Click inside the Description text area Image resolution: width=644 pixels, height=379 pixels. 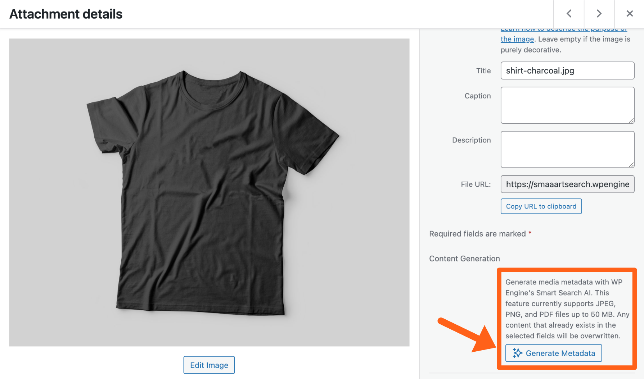pyautogui.click(x=567, y=149)
